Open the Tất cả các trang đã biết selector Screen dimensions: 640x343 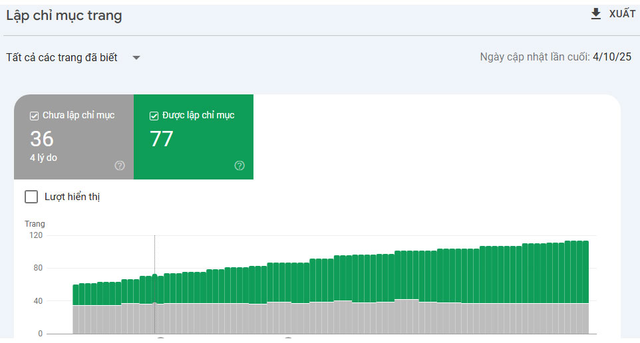(62, 58)
